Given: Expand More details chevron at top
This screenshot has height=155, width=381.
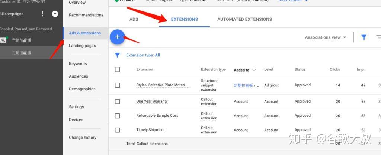Looking at the screenshot, I should tap(307, 1).
